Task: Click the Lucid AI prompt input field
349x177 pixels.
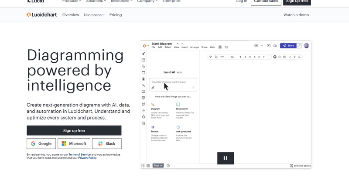Action: (x=173, y=82)
